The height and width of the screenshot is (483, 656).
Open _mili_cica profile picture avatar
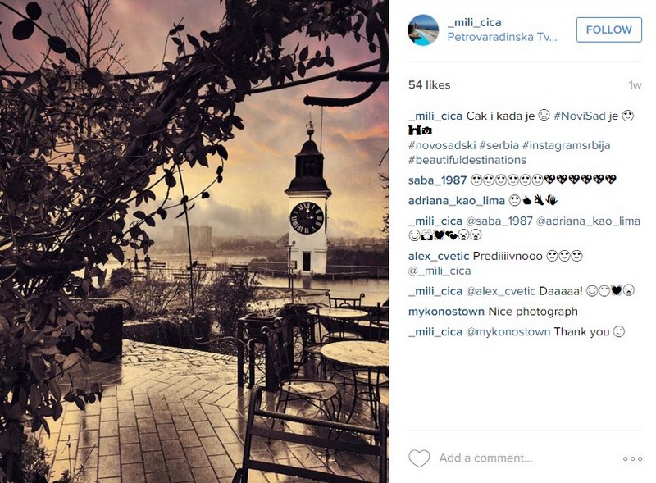[x=423, y=30]
